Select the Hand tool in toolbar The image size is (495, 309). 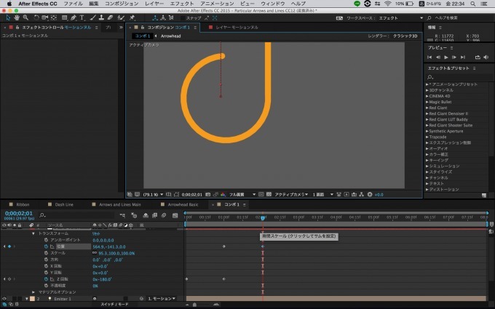pos(17,17)
